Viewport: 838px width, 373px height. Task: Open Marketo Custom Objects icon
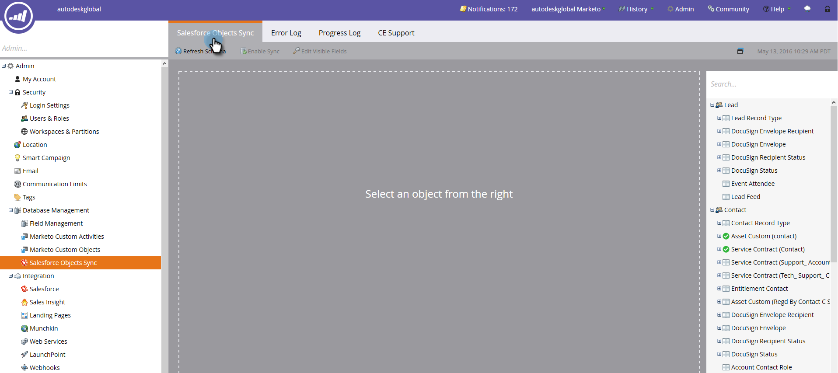pyautogui.click(x=24, y=250)
